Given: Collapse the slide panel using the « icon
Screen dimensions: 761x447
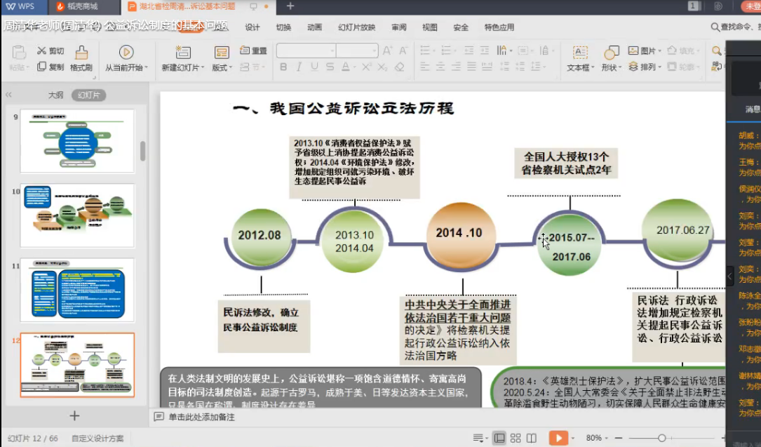Looking at the screenshot, I should tap(8, 95).
